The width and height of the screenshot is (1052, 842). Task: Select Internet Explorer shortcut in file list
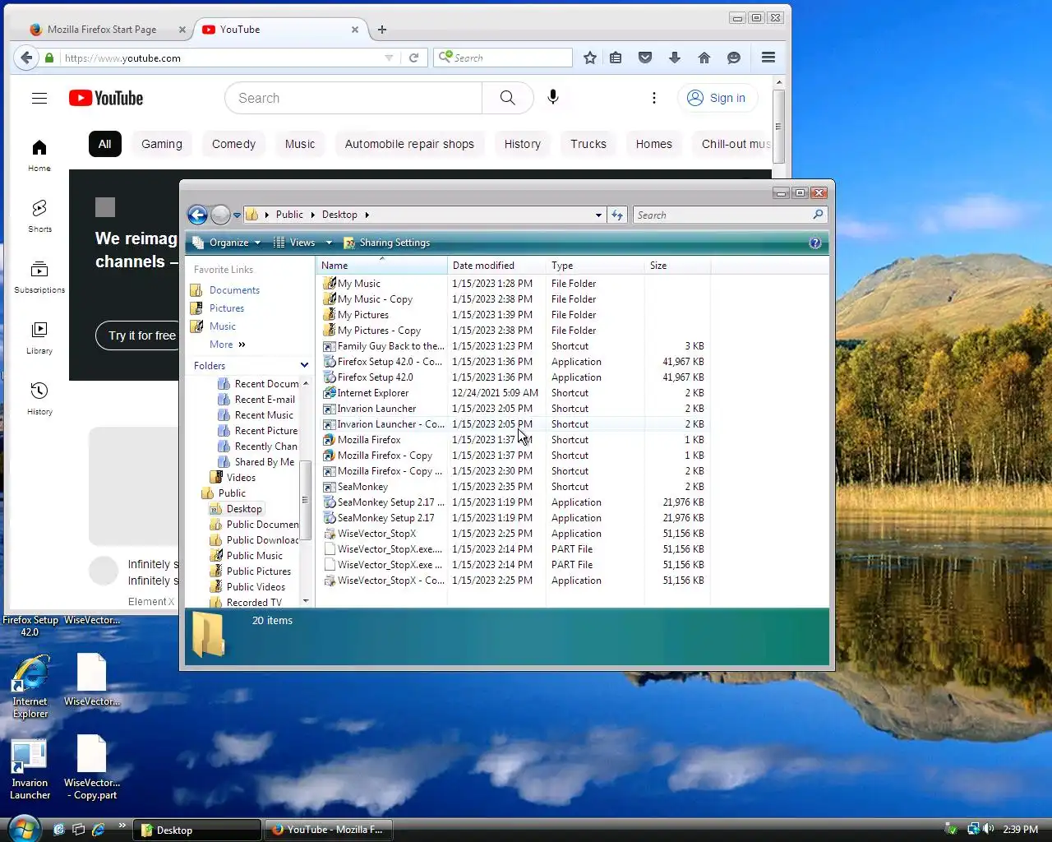pyautogui.click(x=514, y=393)
